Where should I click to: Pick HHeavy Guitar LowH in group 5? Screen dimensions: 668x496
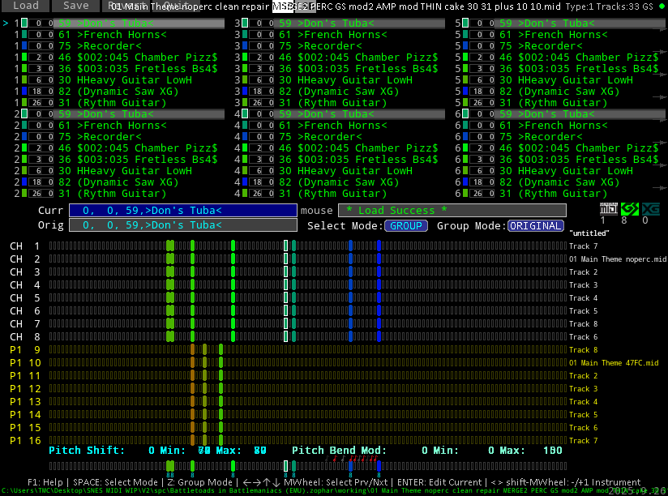575,80
